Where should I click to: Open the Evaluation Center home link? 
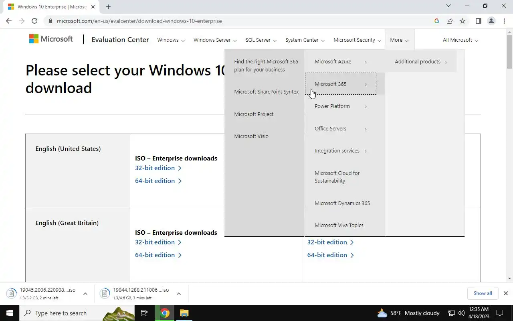pyautogui.click(x=120, y=40)
